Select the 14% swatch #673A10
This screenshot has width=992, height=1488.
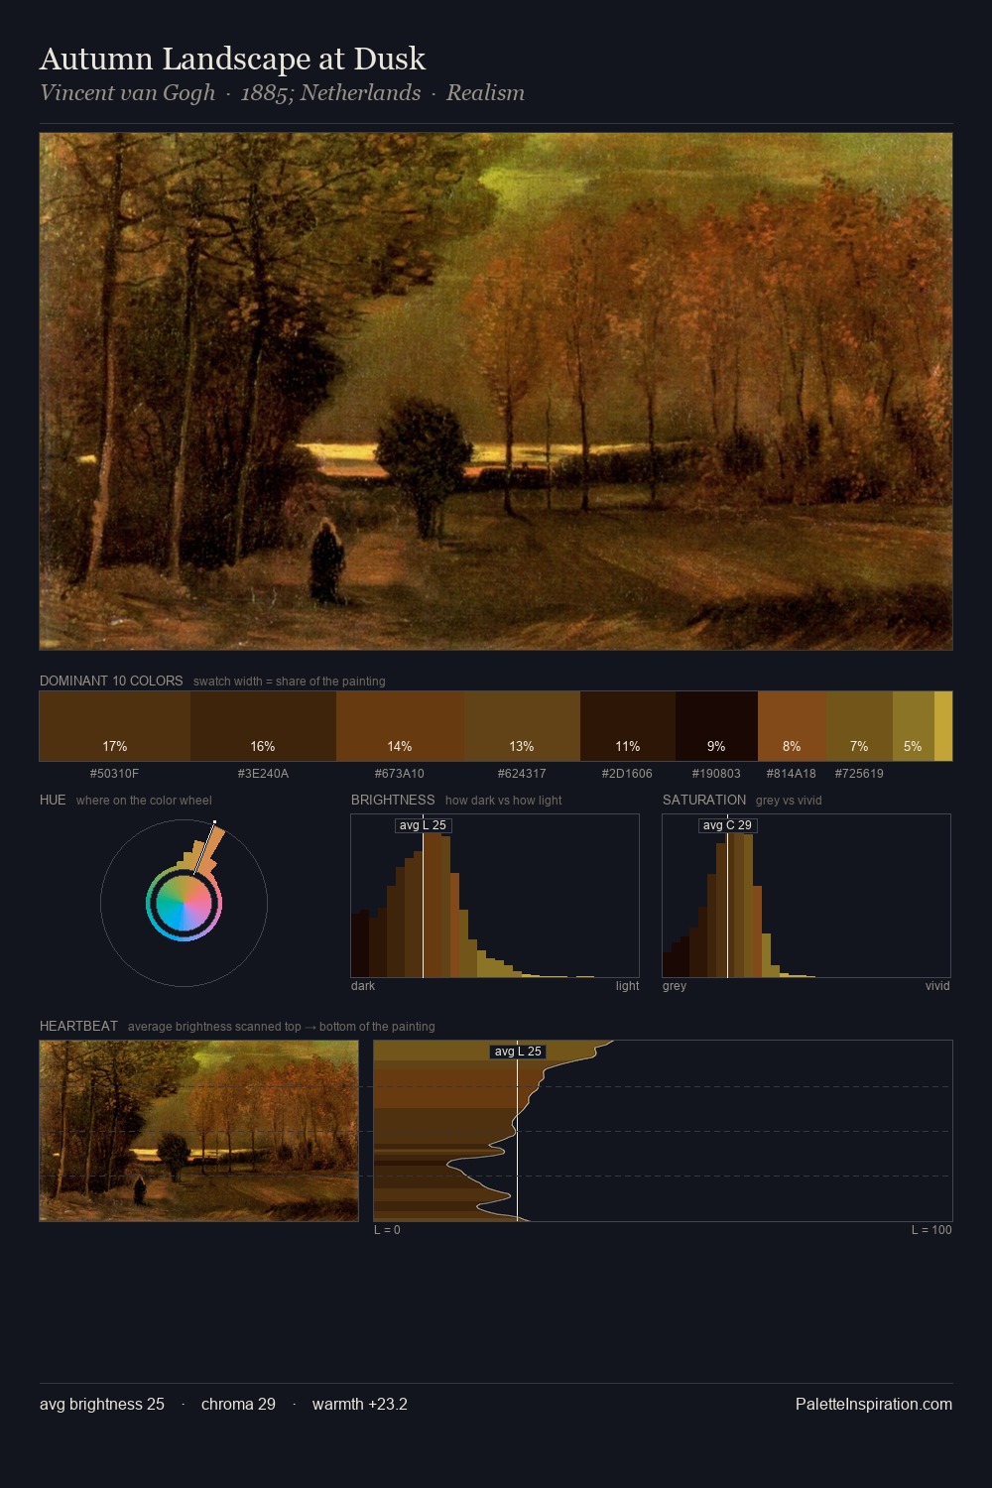coord(400,726)
